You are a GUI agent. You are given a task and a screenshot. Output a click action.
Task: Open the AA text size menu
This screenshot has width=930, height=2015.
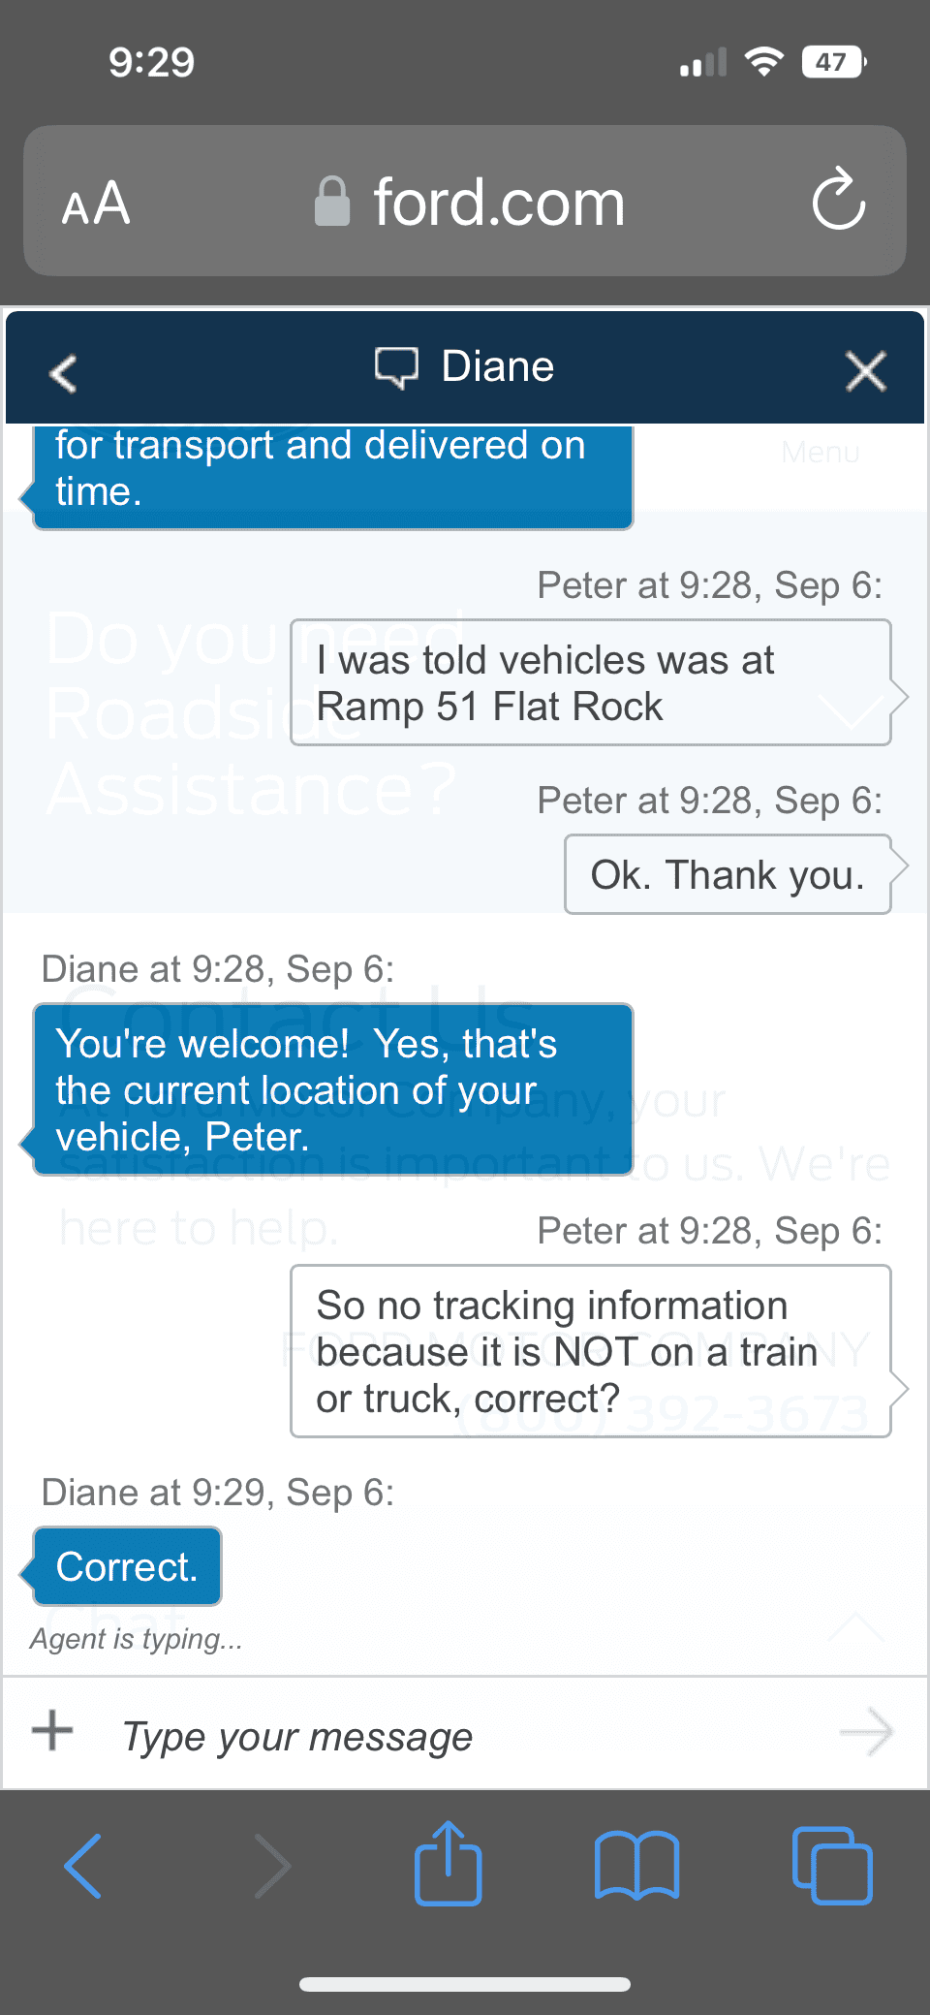point(96,204)
